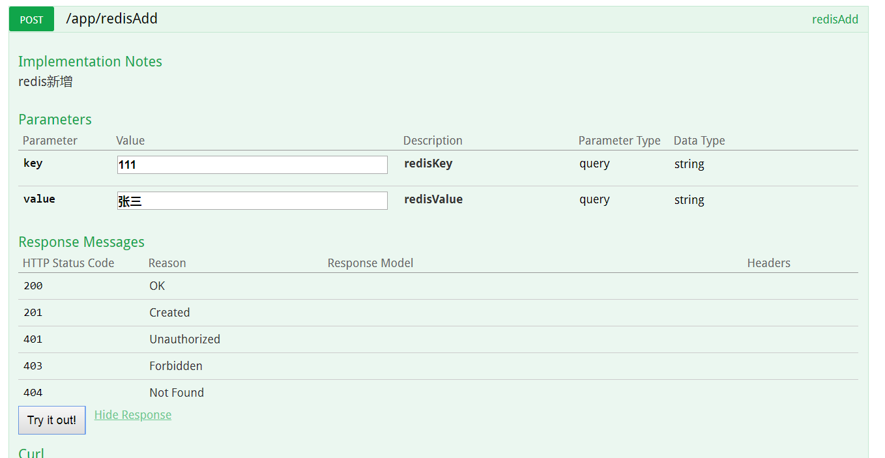Select the Not Found reason text
This screenshot has height=458, width=885.
pyautogui.click(x=176, y=393)
